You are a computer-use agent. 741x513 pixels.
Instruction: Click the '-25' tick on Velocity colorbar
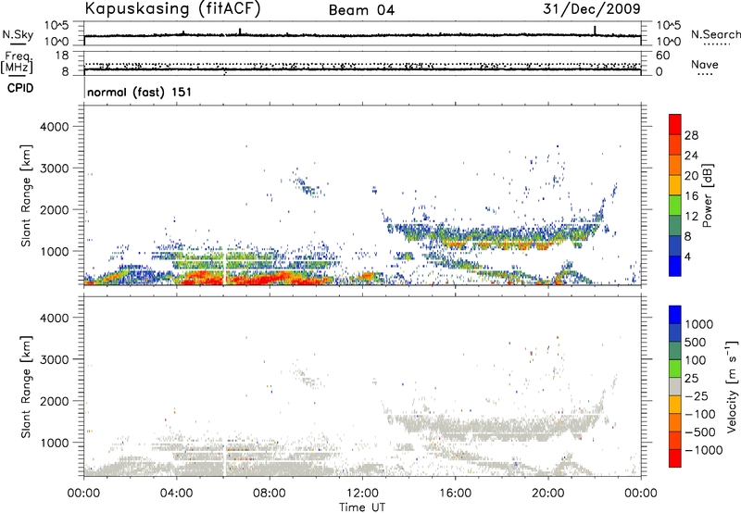pyautogui.click(x=697, y=395)
